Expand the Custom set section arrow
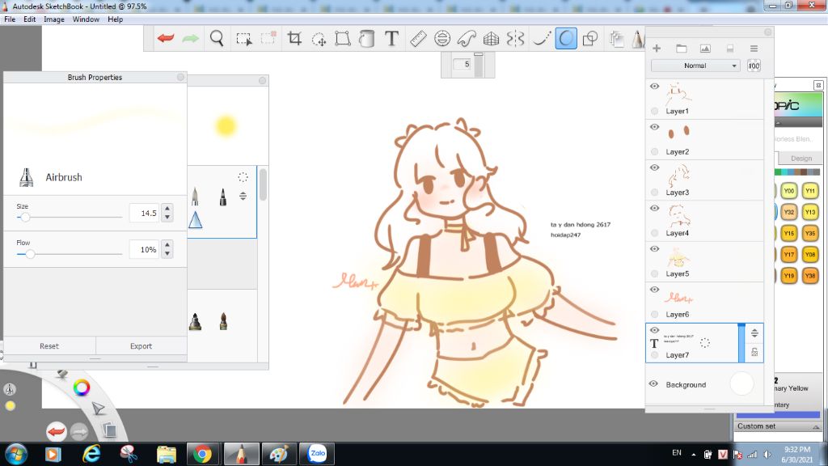Screen dimensions: 828x466 [816, 426]
